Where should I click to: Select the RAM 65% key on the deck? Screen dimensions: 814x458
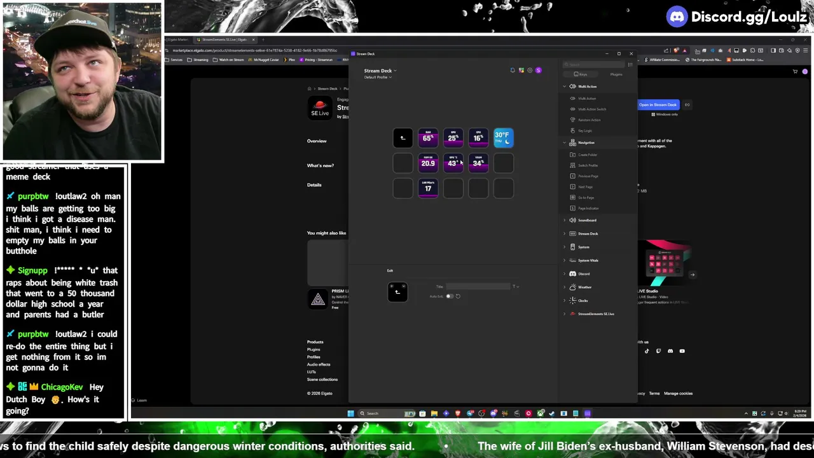[x=428, y=137]
